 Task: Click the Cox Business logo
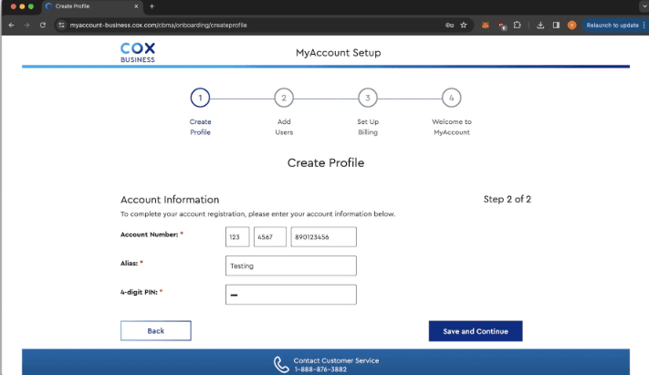pyautogui.click(x=138, y=52)
